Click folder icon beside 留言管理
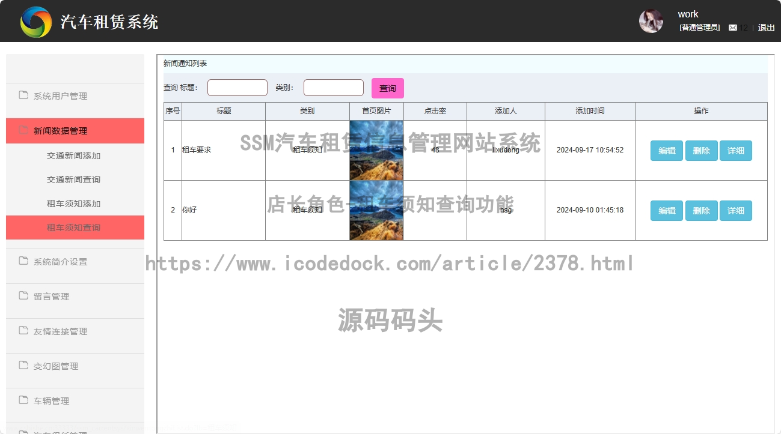 point(23,295)
